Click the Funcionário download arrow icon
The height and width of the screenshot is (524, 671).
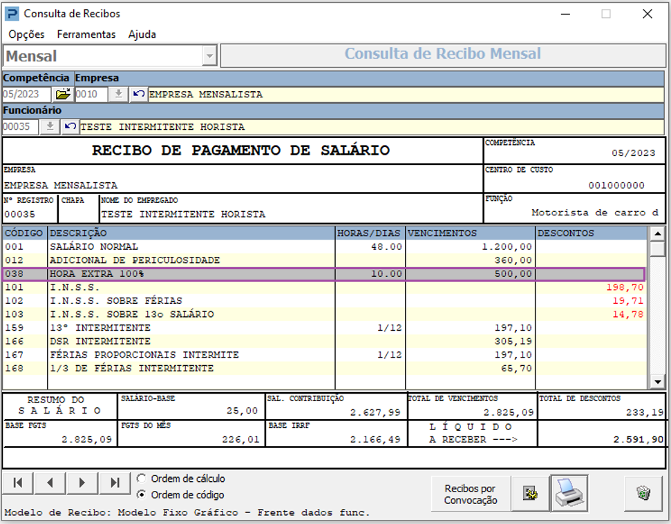pos(50,126)
